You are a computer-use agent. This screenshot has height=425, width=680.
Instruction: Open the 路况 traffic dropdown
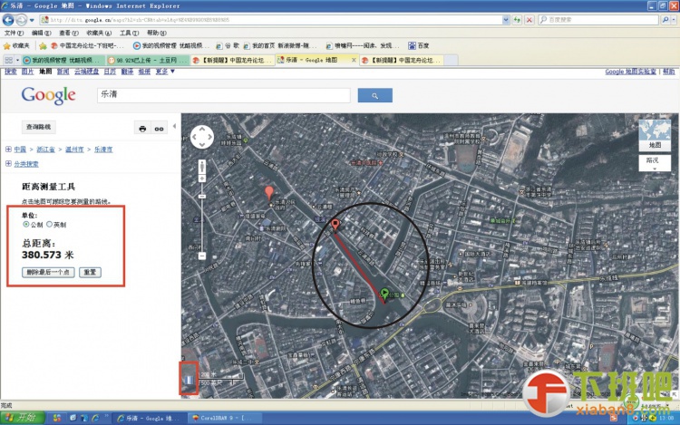coord(654,161)
